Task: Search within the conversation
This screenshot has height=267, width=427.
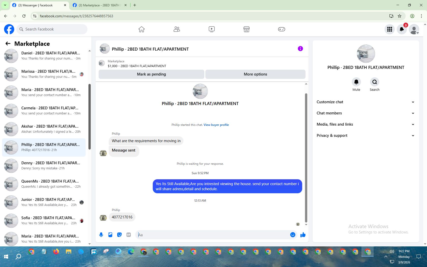Action: coord(375,82)
